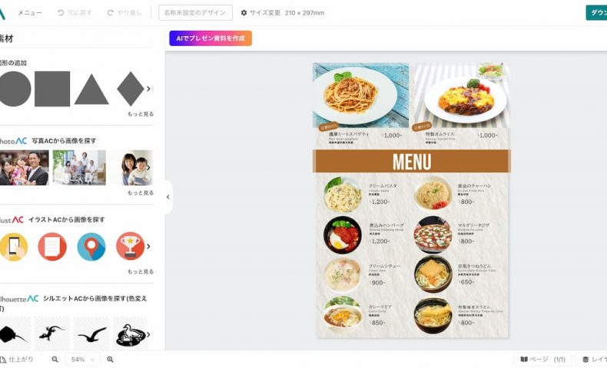Insert the map pin illustration icon
Viewport: 607px width, 368px height.
click(x=91, y=247)
